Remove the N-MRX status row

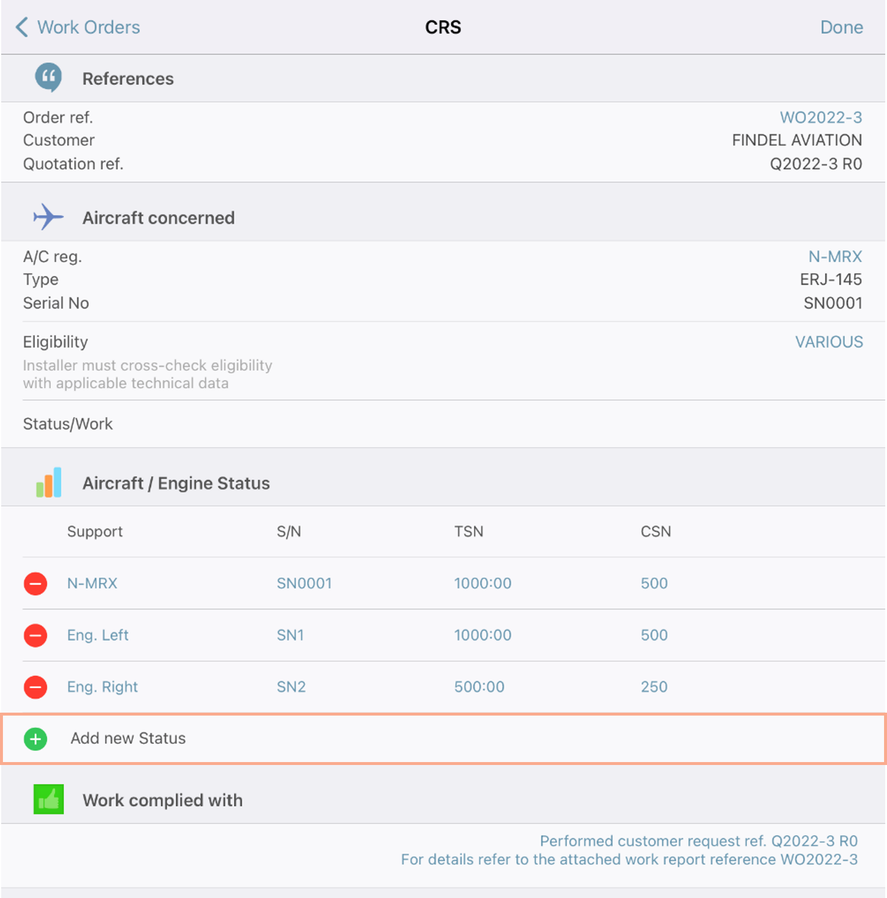tap(35, 583)
